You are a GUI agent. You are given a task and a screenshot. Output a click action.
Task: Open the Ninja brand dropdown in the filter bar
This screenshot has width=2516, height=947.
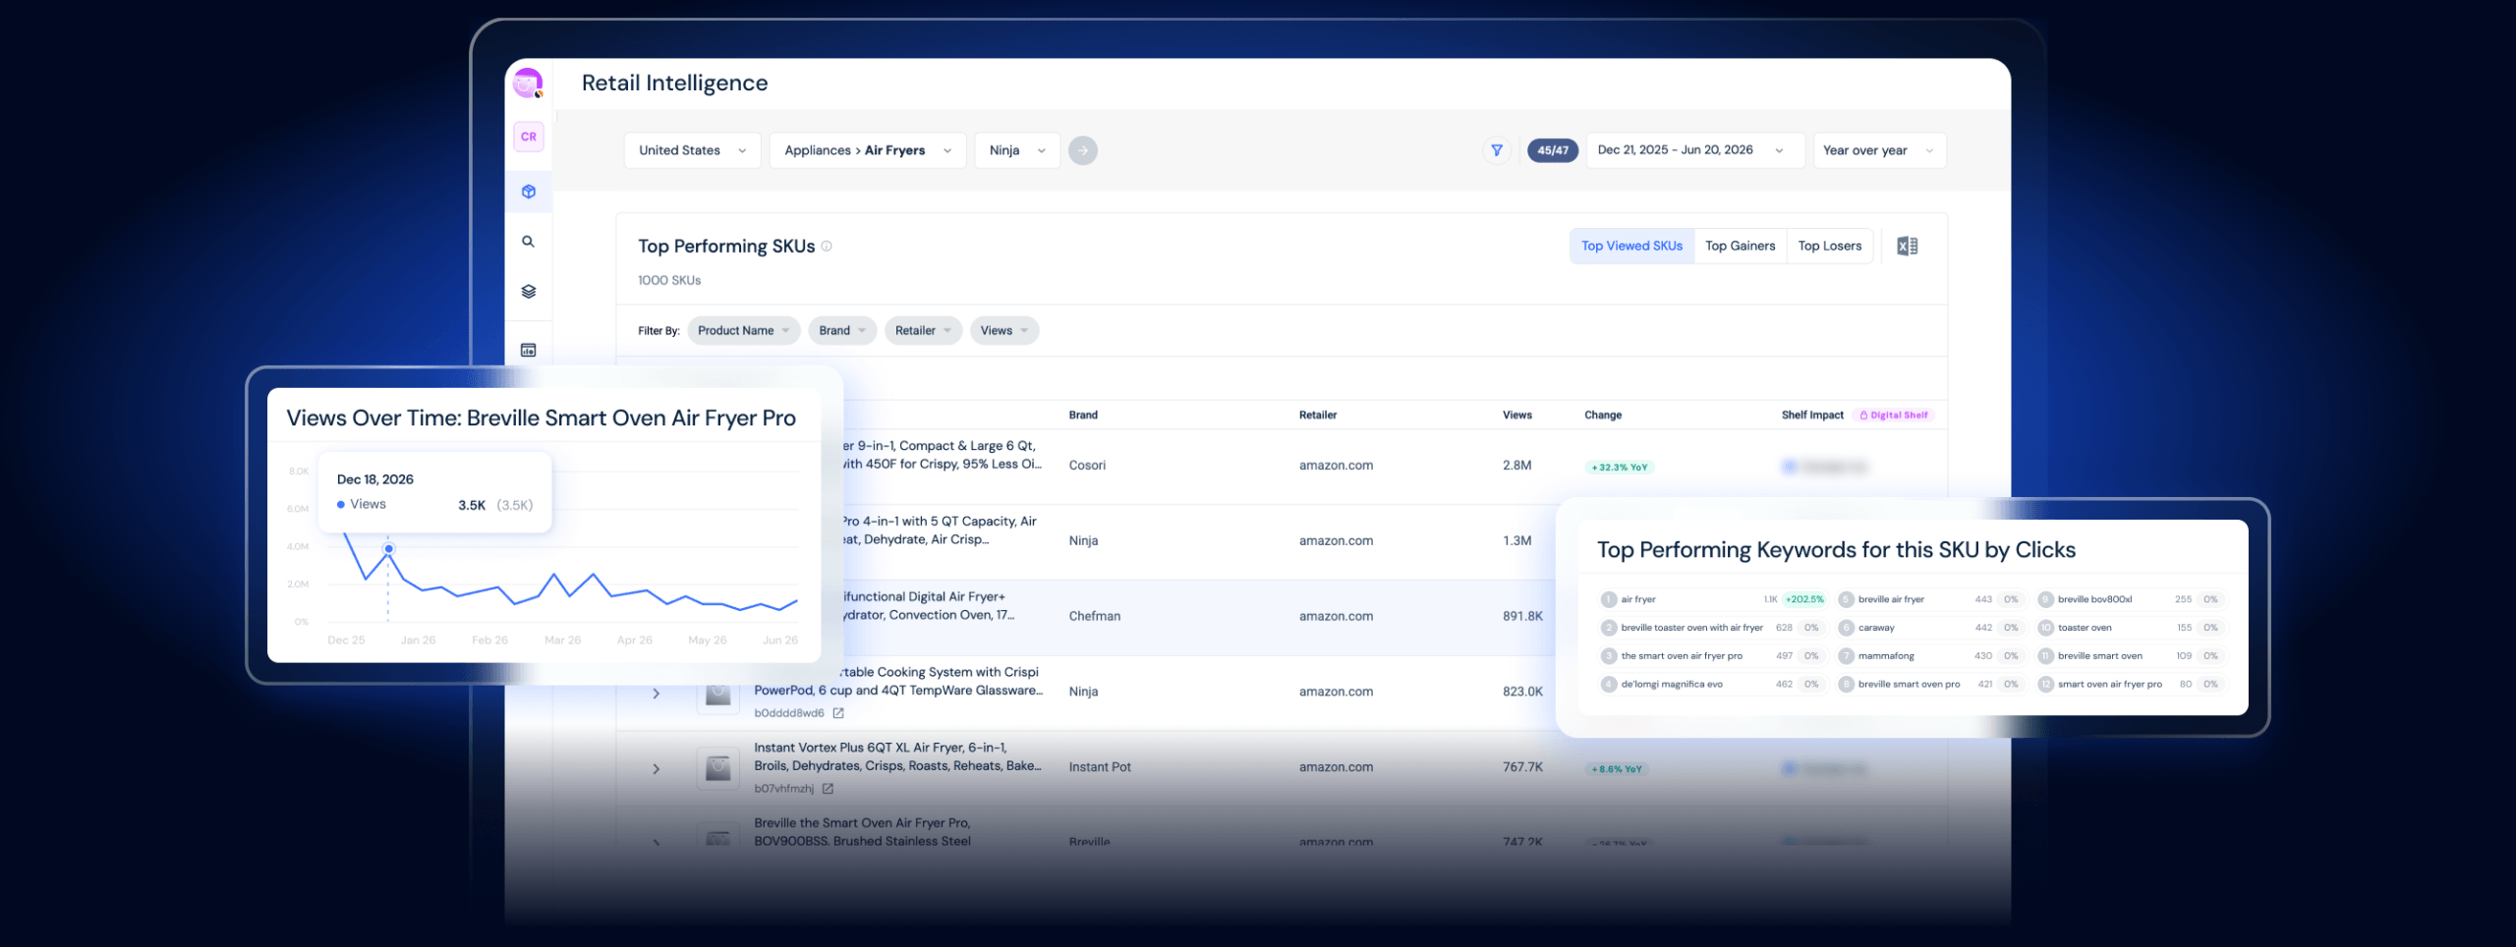1017,150
